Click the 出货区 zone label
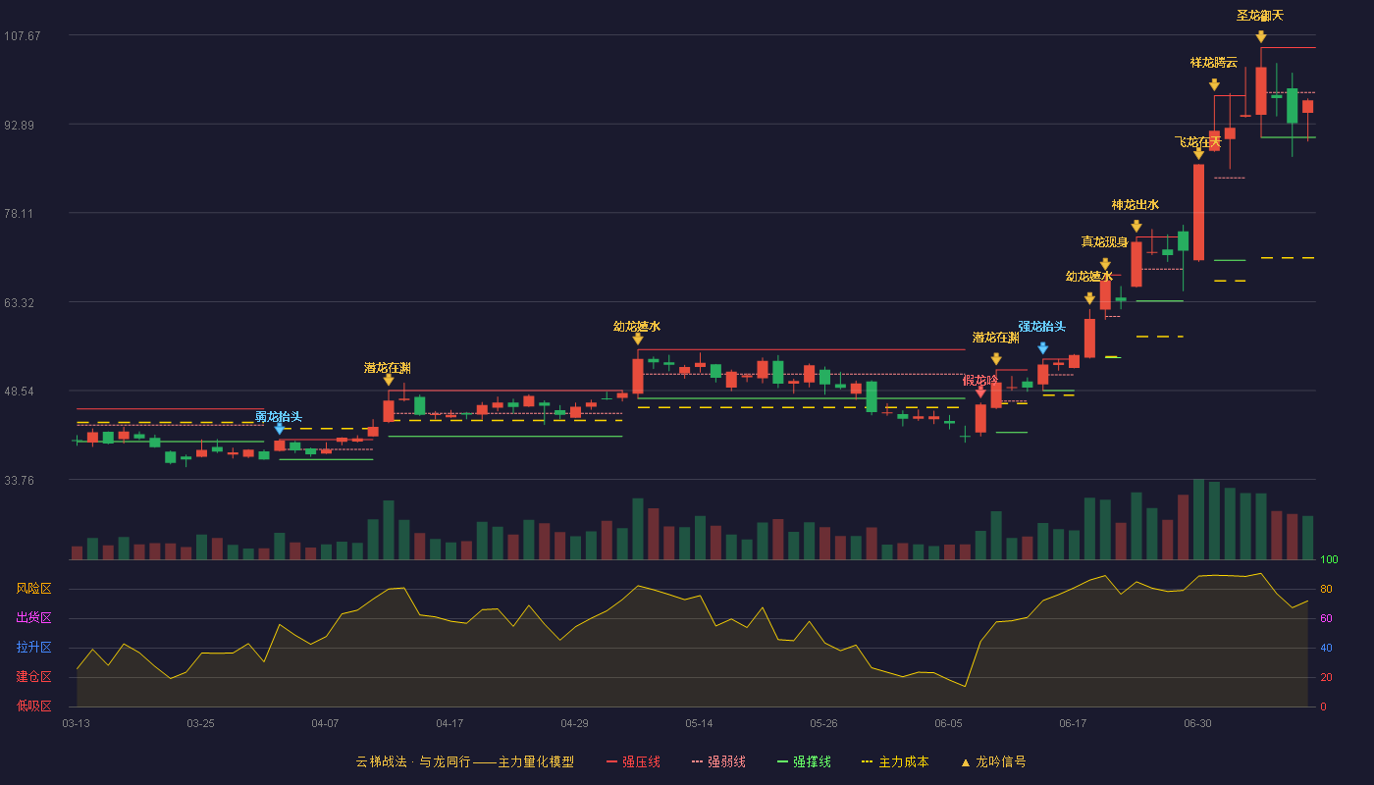The image size is (1374, 785). coord(34,618)
